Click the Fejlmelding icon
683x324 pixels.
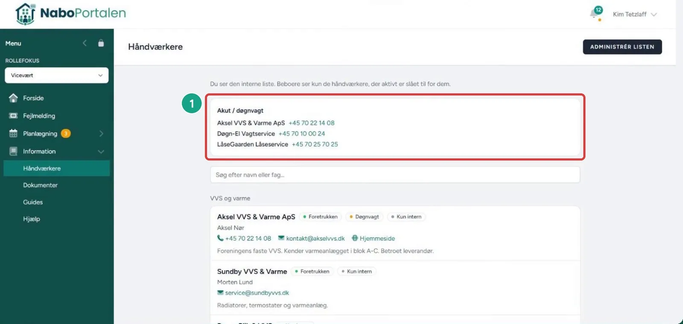point(14,116)
